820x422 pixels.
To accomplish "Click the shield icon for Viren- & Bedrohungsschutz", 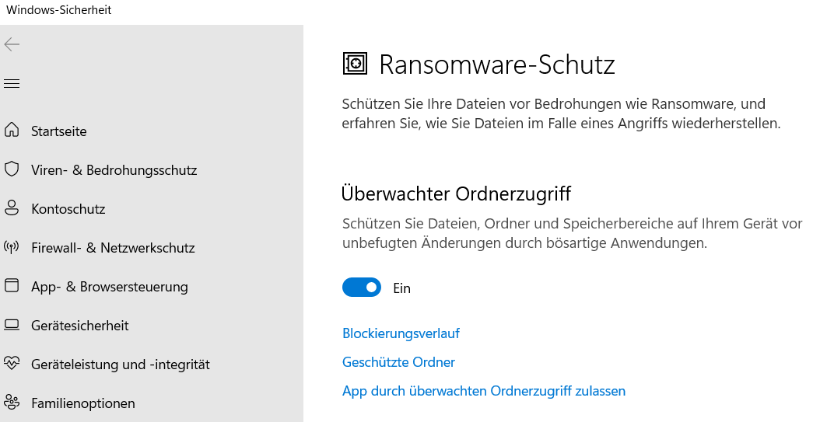I will pyautogui.click(x=12, y=169).
